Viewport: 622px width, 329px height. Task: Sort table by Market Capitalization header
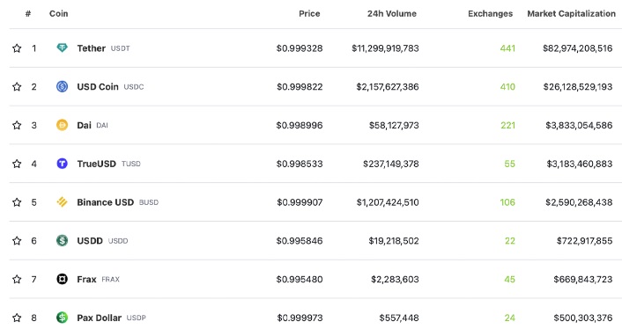571,13
